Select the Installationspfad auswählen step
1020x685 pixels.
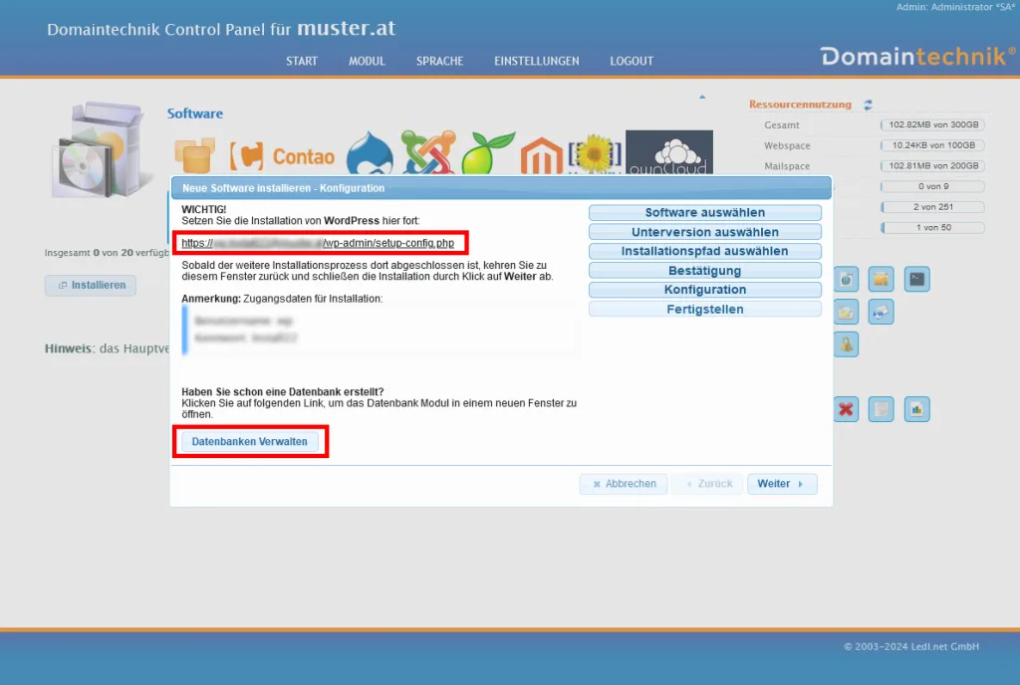[704, 252]
